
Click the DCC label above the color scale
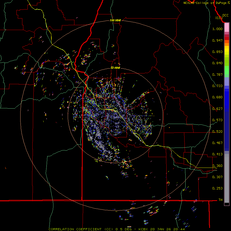point(225,15)
